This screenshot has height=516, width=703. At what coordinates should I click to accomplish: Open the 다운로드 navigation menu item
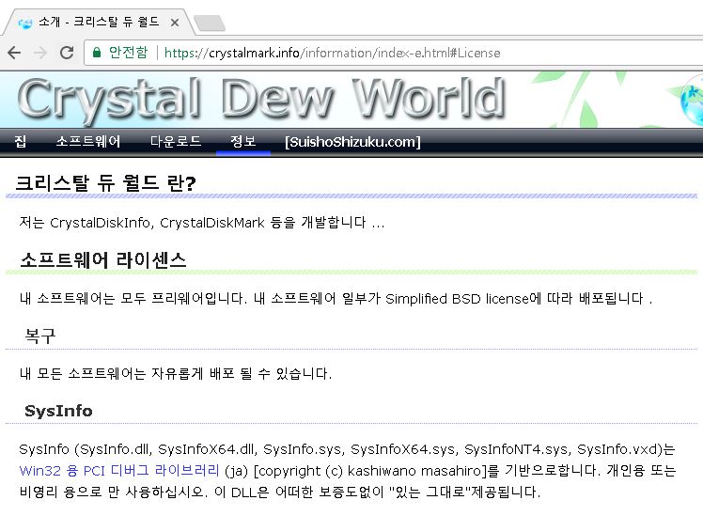coord(176,142)
